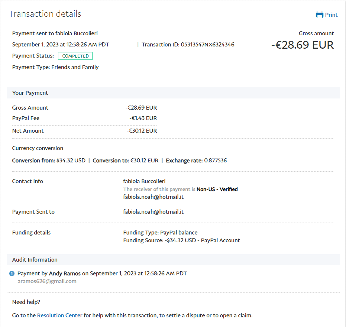Click the Transaction details heading
346x327 pixels.
45,14
